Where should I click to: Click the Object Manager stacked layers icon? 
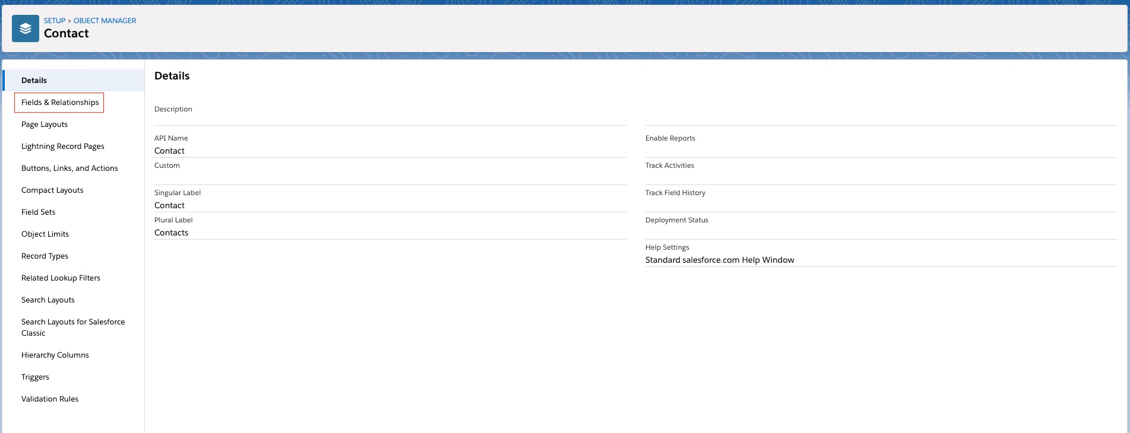tap(26, 28)
